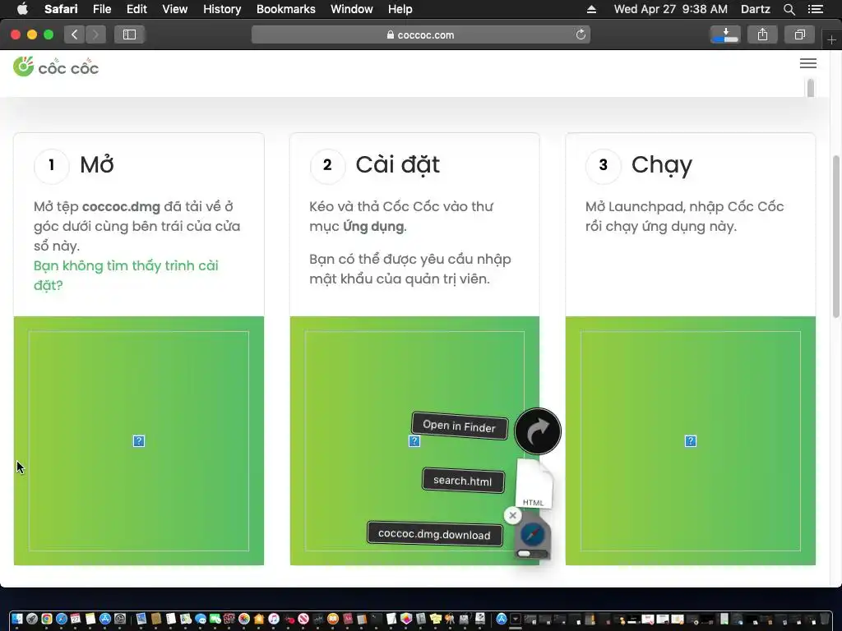Screen dimensions: 842x631
Task: Reload the coccoc.com page
Action: [x=581, y=35]
